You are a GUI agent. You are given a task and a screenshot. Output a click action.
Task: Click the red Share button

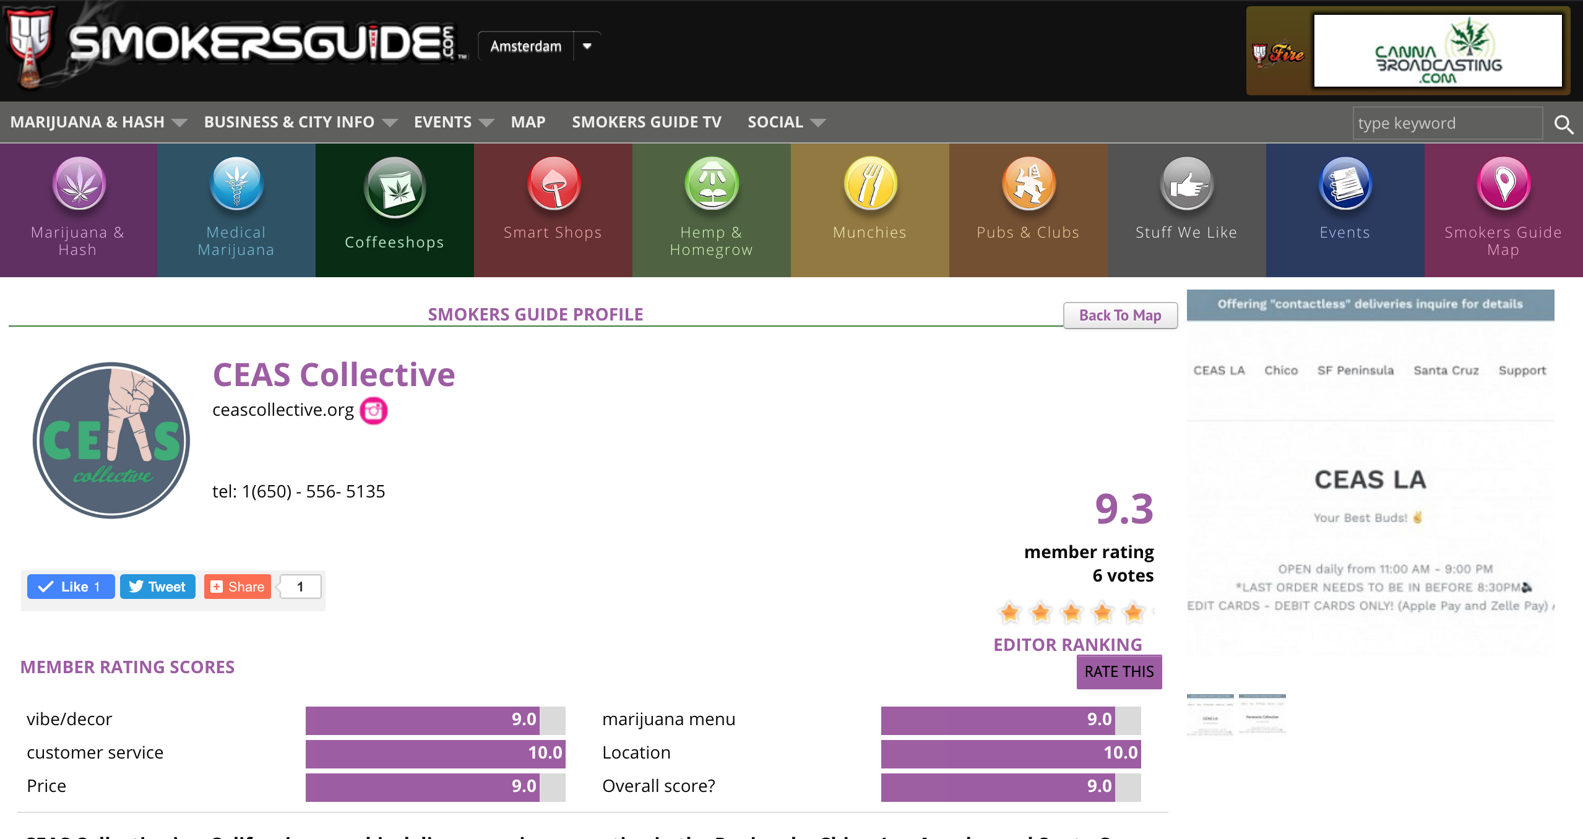click(x=237, y=587)
